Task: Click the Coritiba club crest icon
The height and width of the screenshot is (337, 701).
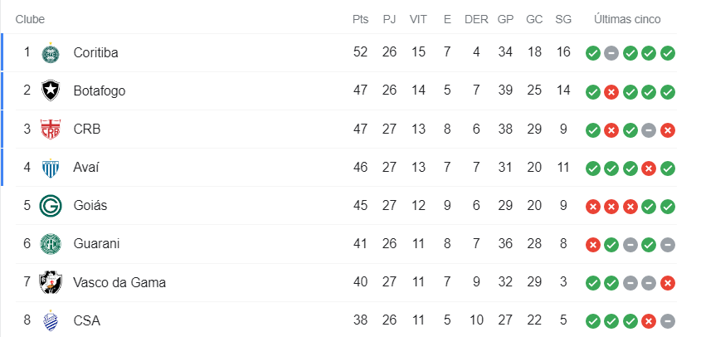Action: point(51,53)
